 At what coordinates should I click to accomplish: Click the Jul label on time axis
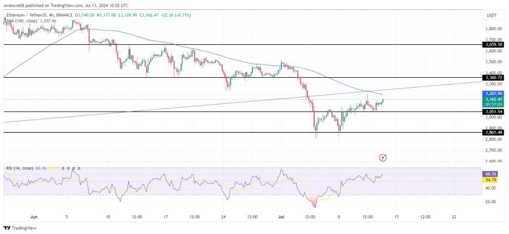pos(281,216)
